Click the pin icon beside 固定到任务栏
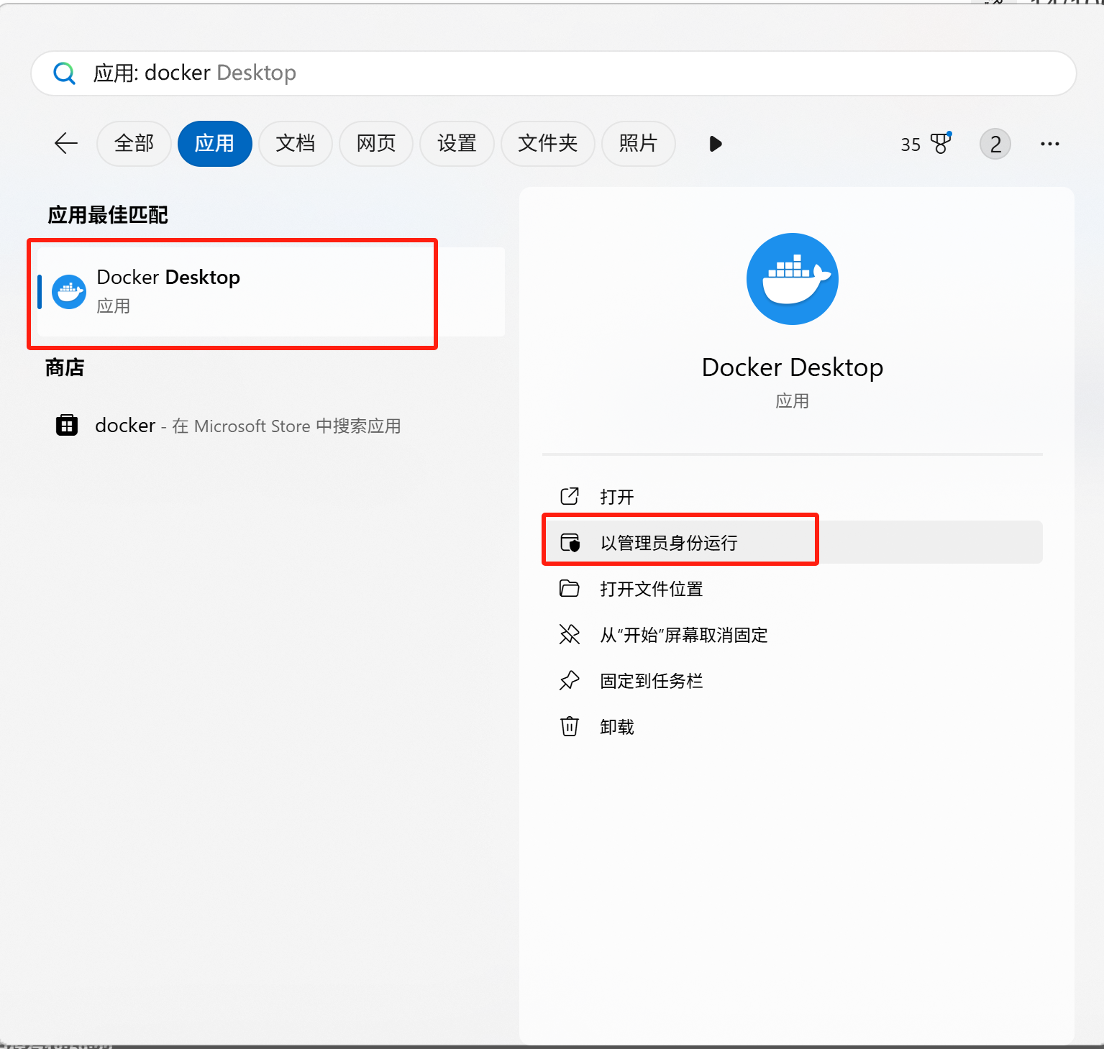Screen dimensions: 1104x1049 coord(569,680)
